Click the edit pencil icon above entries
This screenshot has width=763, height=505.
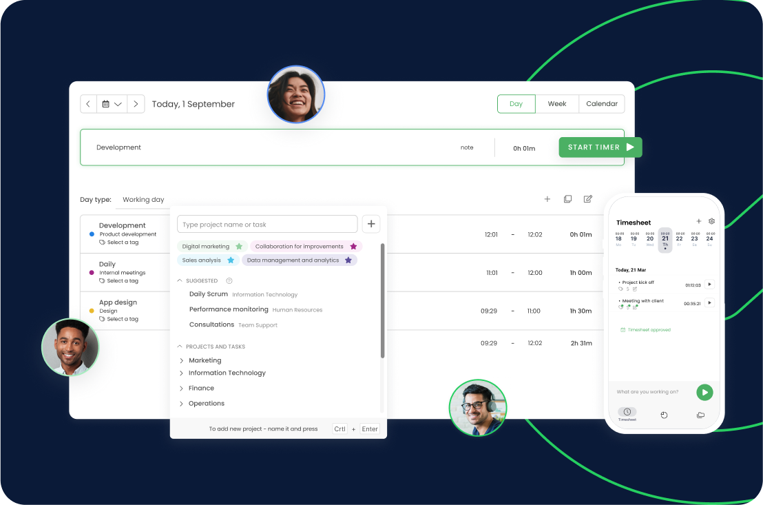588,198
